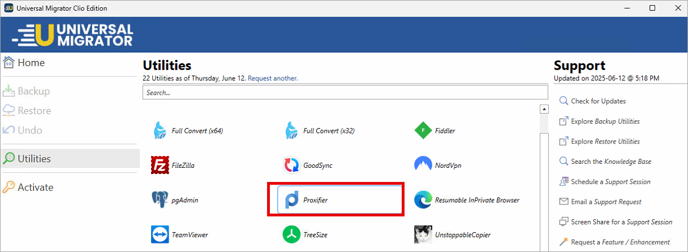
Task: Click the Request another link
Action: tap(273, 78)
